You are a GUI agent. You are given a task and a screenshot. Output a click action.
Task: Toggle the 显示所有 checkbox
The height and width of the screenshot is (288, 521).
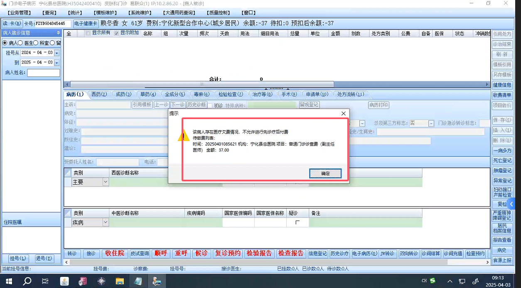click(x=88, y=33)
